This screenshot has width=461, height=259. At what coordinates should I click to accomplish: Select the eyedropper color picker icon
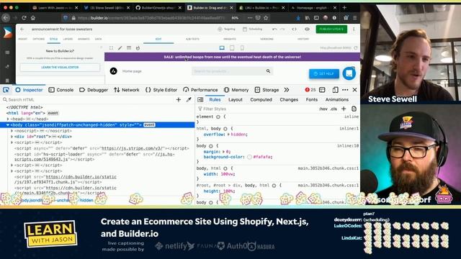tap(189, 100)
